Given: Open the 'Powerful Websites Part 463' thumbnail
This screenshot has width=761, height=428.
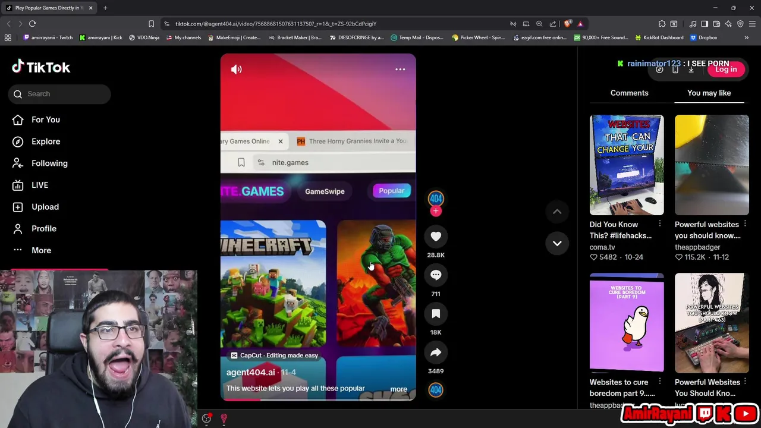Looking at the screenshot, I should [712, 323].
